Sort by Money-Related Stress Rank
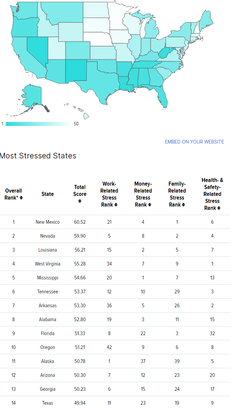241x409 pixels. (150, 205)
